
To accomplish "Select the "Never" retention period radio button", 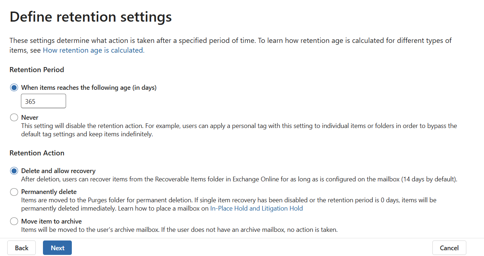I will click(14, 117).
